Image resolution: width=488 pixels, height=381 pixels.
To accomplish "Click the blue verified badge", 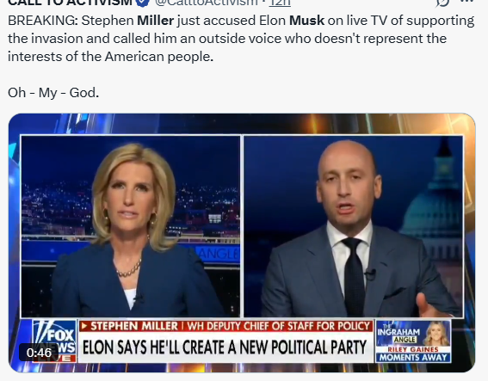I will (143, 3).
